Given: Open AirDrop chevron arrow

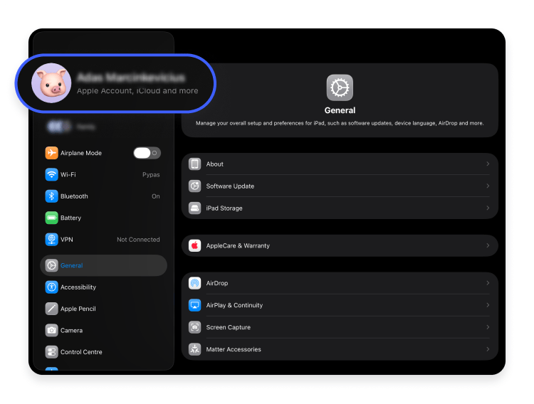Looking at the screenshot, I should (x=488, y=283).
